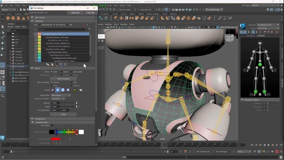
Task: Open the brush profile folder browser
Action: 81,90
